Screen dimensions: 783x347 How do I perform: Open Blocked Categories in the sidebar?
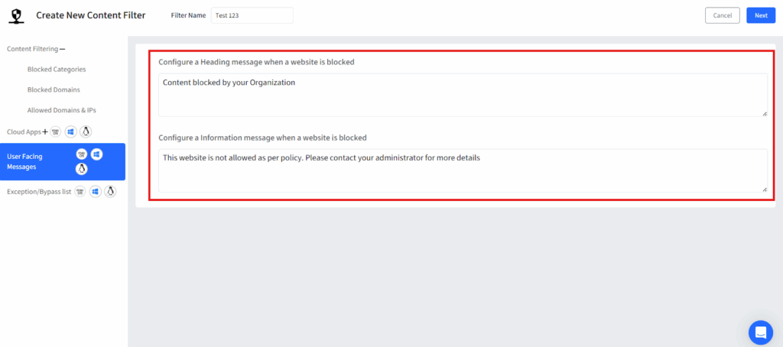56,70
